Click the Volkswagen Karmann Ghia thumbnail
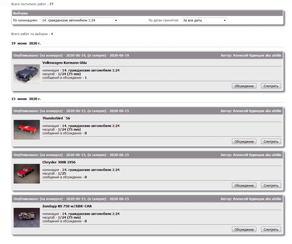292x244 pixels. [27, 74]
